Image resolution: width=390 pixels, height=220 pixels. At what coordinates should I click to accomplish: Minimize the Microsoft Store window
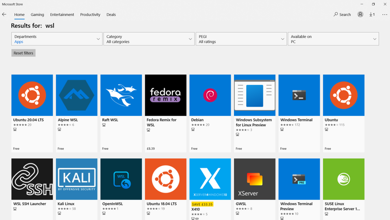coord(362,4)
